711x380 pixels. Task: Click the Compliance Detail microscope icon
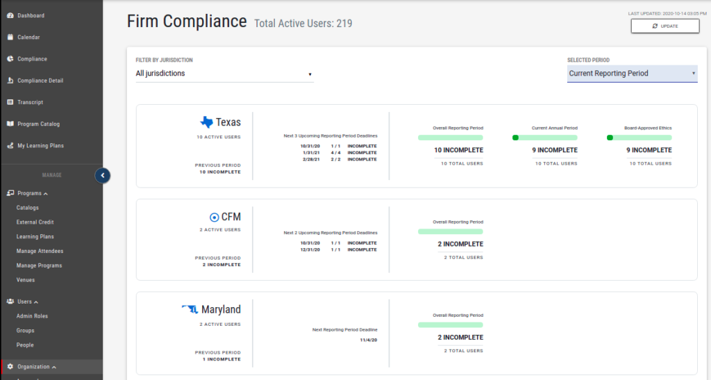(10, 81)
